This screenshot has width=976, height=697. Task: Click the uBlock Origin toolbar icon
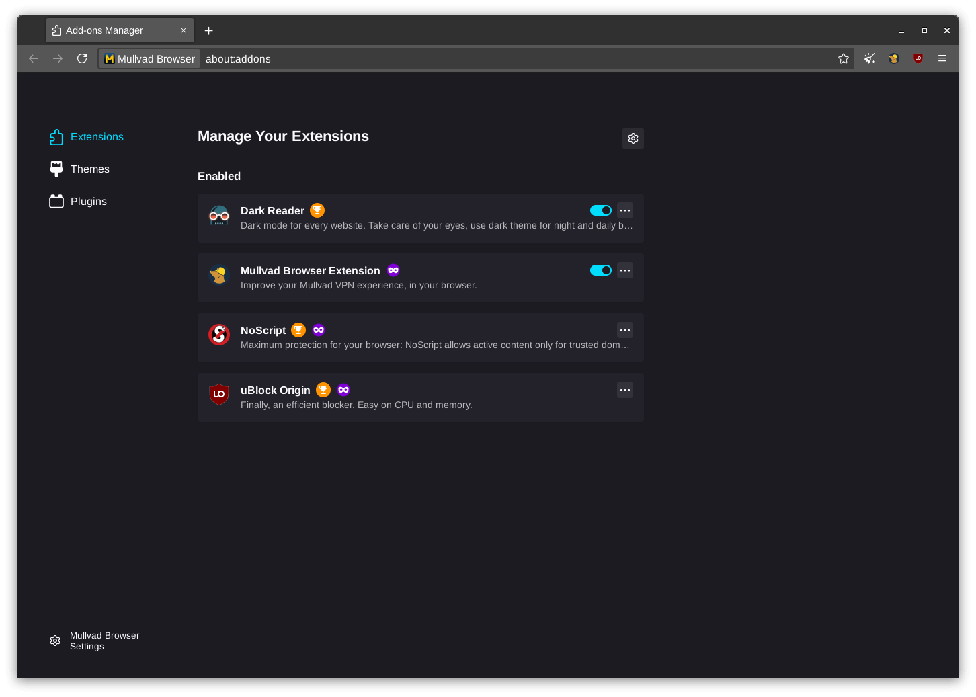(918, 58)
